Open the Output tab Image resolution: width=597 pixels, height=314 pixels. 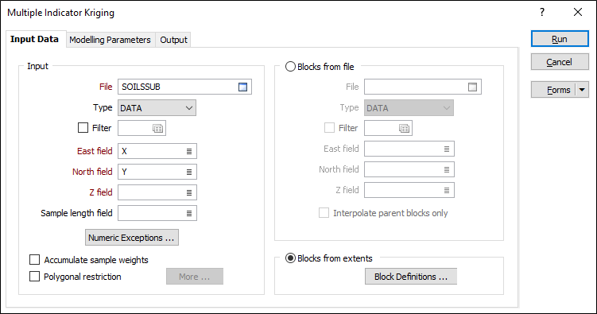(173, 40)
